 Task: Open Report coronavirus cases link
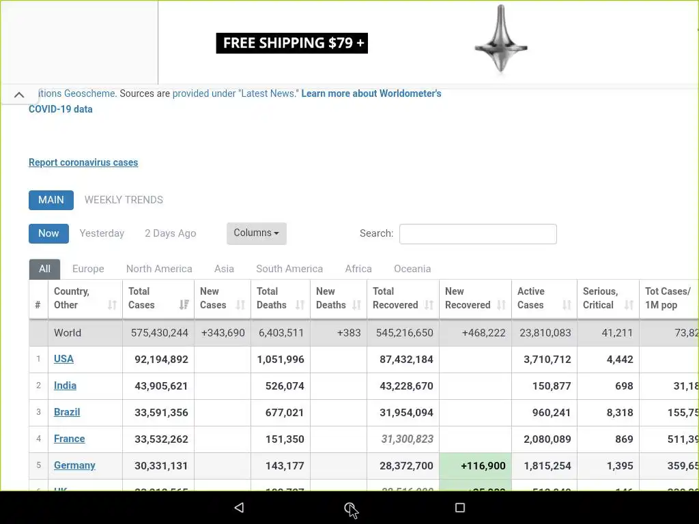[x=83, y=162]
